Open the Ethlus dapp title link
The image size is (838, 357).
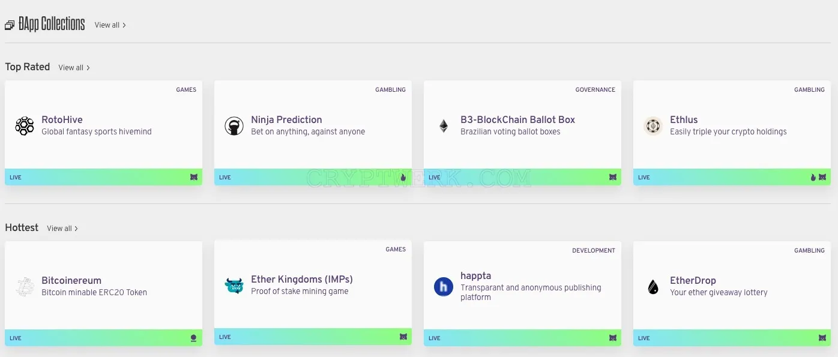coord(684,119)
